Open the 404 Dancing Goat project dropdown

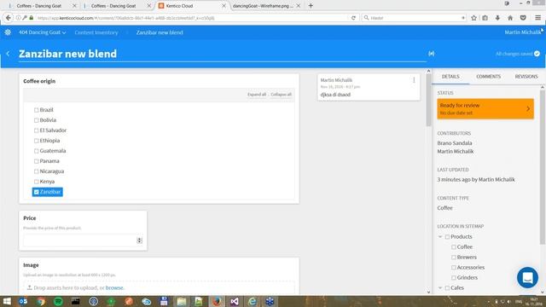(x=42, y=32)
